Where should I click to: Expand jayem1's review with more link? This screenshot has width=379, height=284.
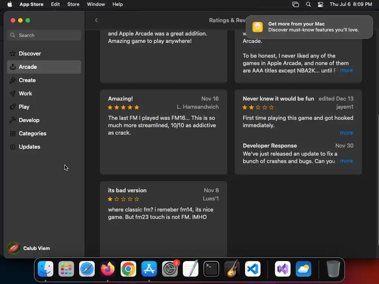tap(346, 133)
